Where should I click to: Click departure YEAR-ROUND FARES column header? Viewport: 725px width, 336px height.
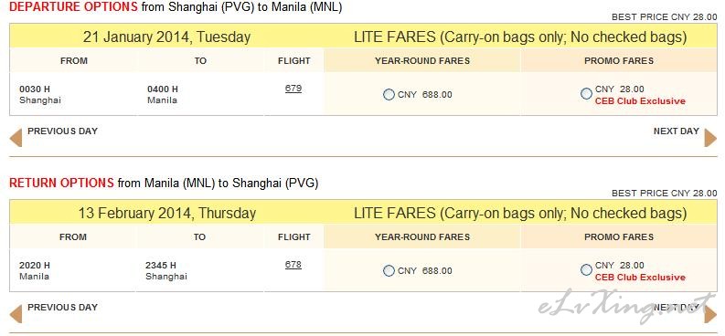[x=422, y=61]
